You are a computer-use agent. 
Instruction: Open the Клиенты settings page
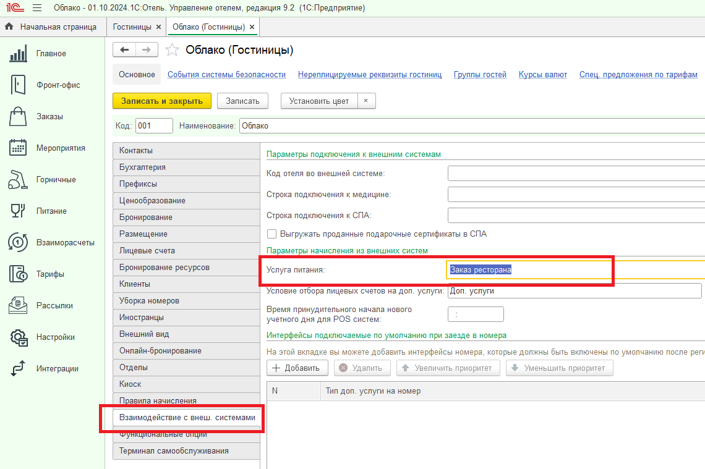pos(186,284)
